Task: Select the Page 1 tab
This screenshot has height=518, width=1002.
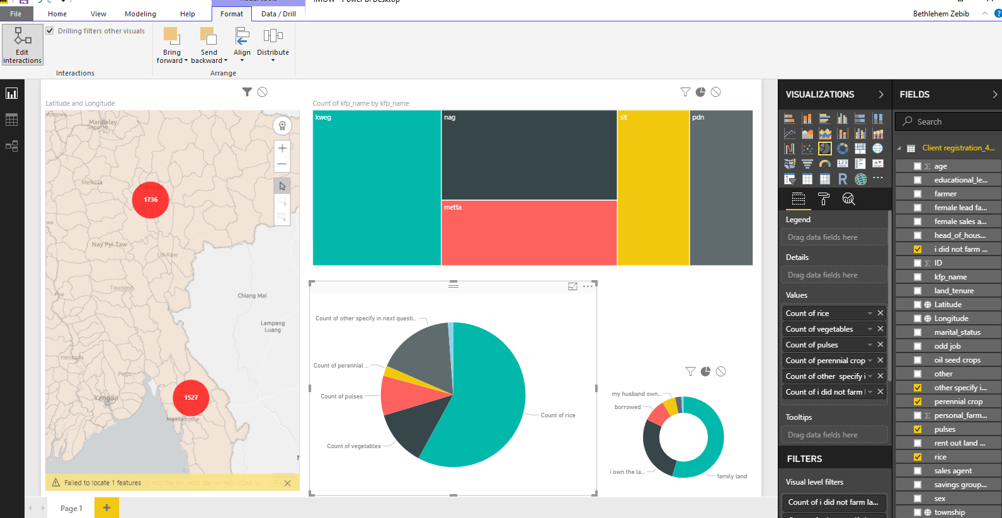Action: (71, 508)
